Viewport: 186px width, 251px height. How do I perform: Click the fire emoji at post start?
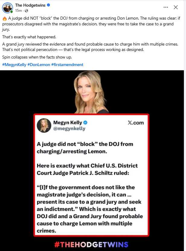click(x=5, y=19)
